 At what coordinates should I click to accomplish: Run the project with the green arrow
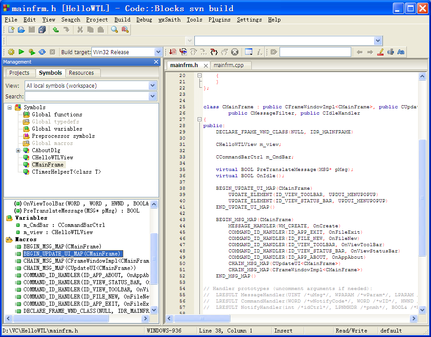pyautogui.click(x=22, y=52)
